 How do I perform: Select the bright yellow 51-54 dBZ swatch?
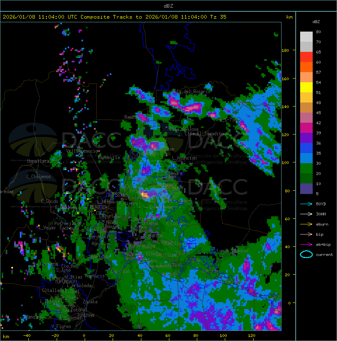(x=306, y=87)
